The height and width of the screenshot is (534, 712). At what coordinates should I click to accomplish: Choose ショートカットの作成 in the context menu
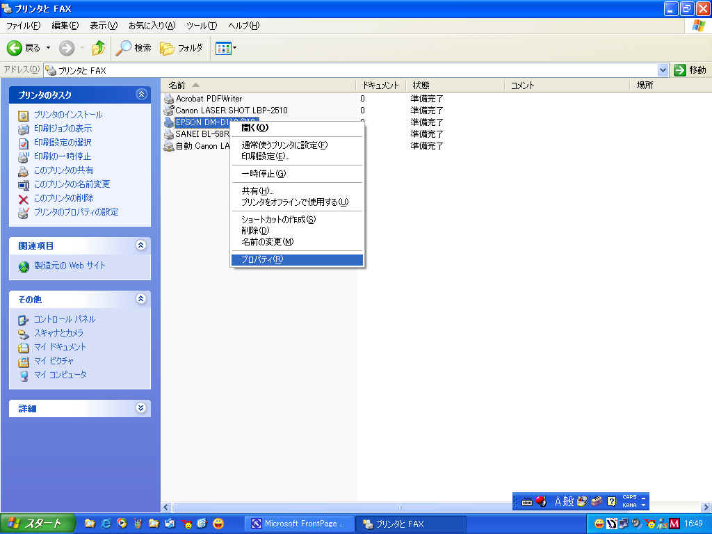tap(297, 220)
